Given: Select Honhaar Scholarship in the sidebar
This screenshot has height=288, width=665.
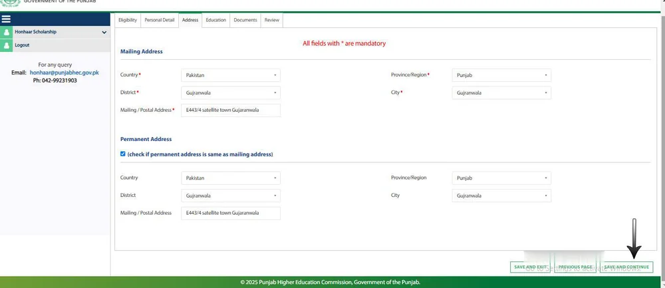Looking at the screenshot, I should [36, 32].
